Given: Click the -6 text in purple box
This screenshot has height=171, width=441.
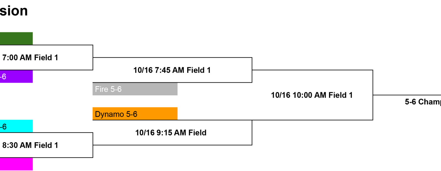Looking at the screenshot, I should pos(3,77).
